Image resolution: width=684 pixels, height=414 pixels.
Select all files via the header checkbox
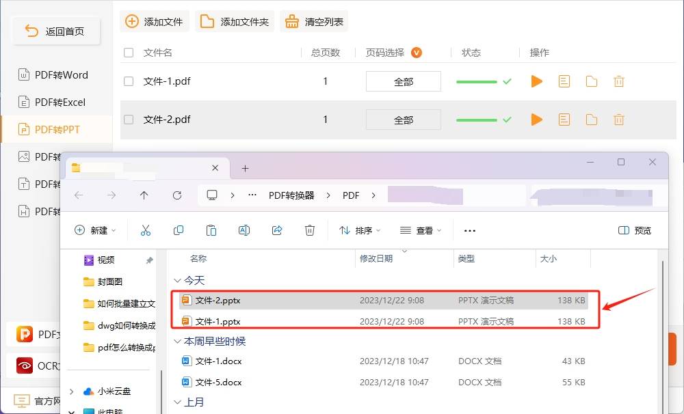[127, 53]
